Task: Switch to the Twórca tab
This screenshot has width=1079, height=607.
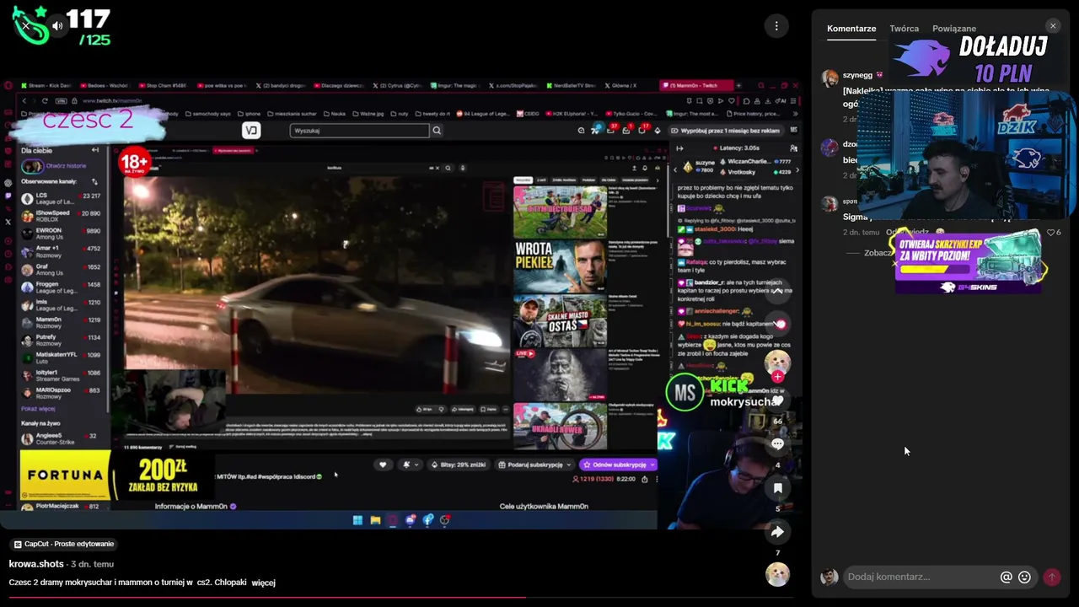Action: [904, 29]
